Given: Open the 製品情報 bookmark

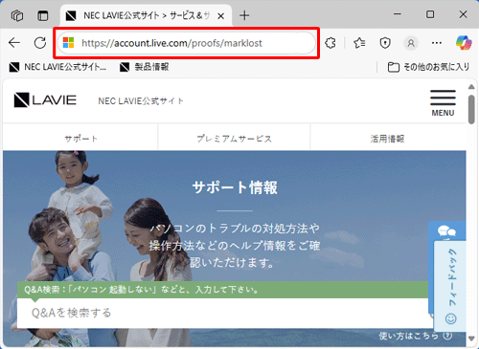Looking at the screenshot, I should (x=144, y=67).
